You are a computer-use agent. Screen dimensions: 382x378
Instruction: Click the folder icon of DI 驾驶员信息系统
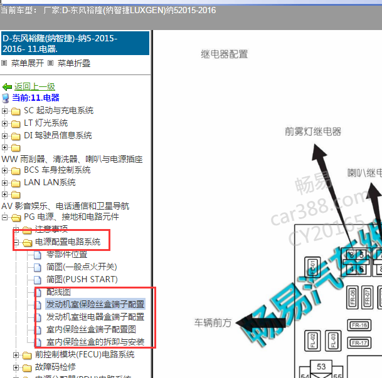coord(16,136)
